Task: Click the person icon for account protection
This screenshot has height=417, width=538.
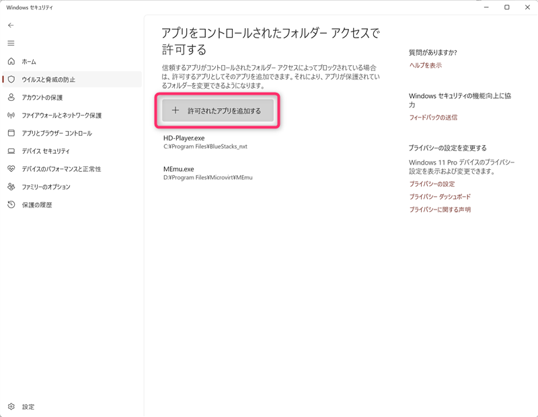Action: pyautogui.click(x=11, y=97)
